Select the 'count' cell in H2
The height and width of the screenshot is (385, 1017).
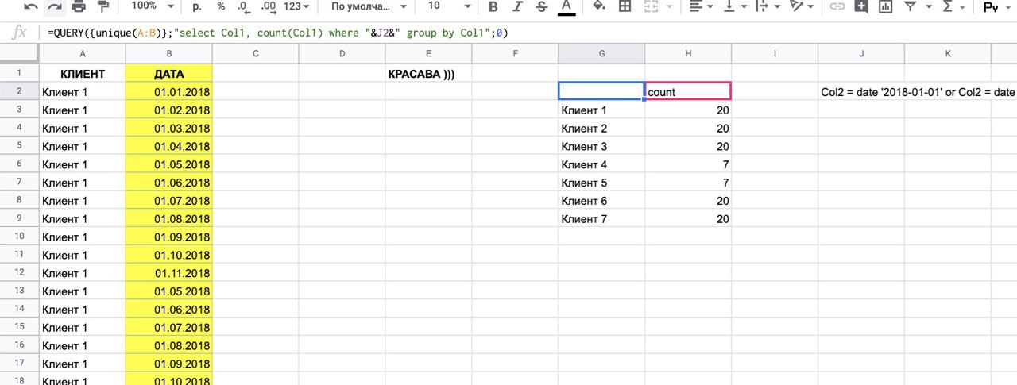[x=688, y=91]
